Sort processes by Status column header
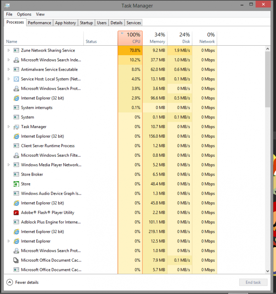Screen dimensions: 276x294 tap(101, 38)
